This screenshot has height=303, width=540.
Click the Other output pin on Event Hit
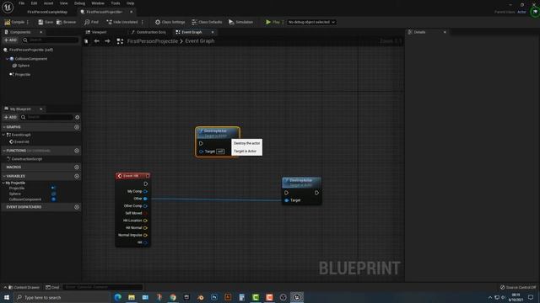click(x=145, y=199)
